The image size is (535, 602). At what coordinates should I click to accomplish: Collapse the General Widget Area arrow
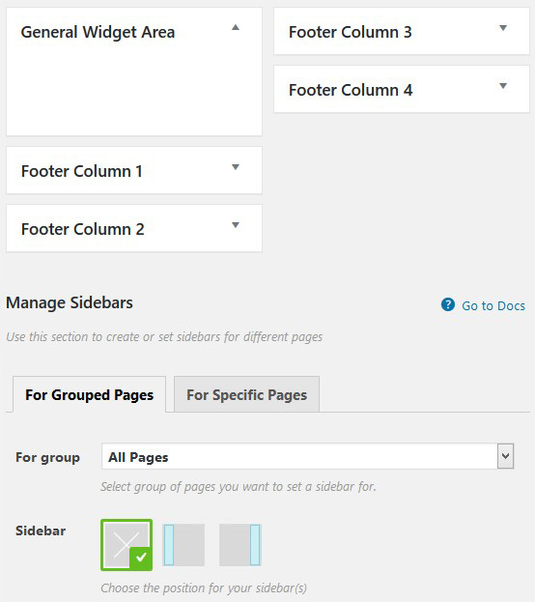(236, 27)
